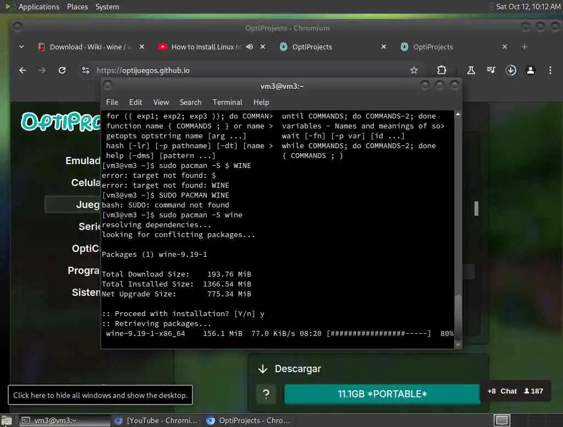Viewport: 563px width, 427px height.
Task: Open Celula sidebar link on OptiProjects
Action: 86,182
